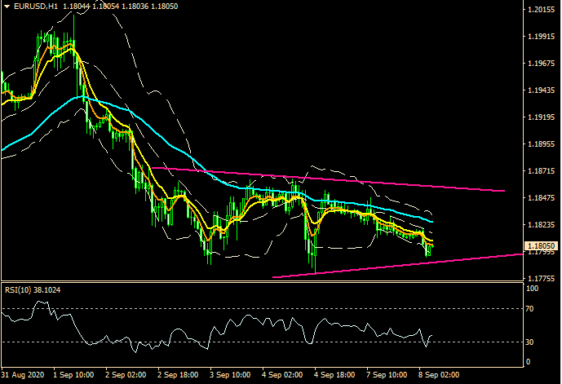Click the RSI scale value 100
Viewport: 562px width, 384px height.
click(533, 289)
